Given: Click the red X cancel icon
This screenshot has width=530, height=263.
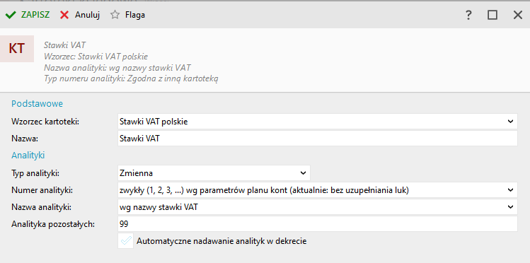Looking at the screenshot, I should (x=64, y=15).
